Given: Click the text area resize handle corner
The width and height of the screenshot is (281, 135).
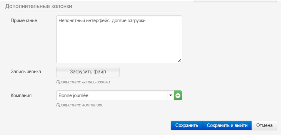Looking at the screenshot, I should pyautogui.click(x=179, y=61).
